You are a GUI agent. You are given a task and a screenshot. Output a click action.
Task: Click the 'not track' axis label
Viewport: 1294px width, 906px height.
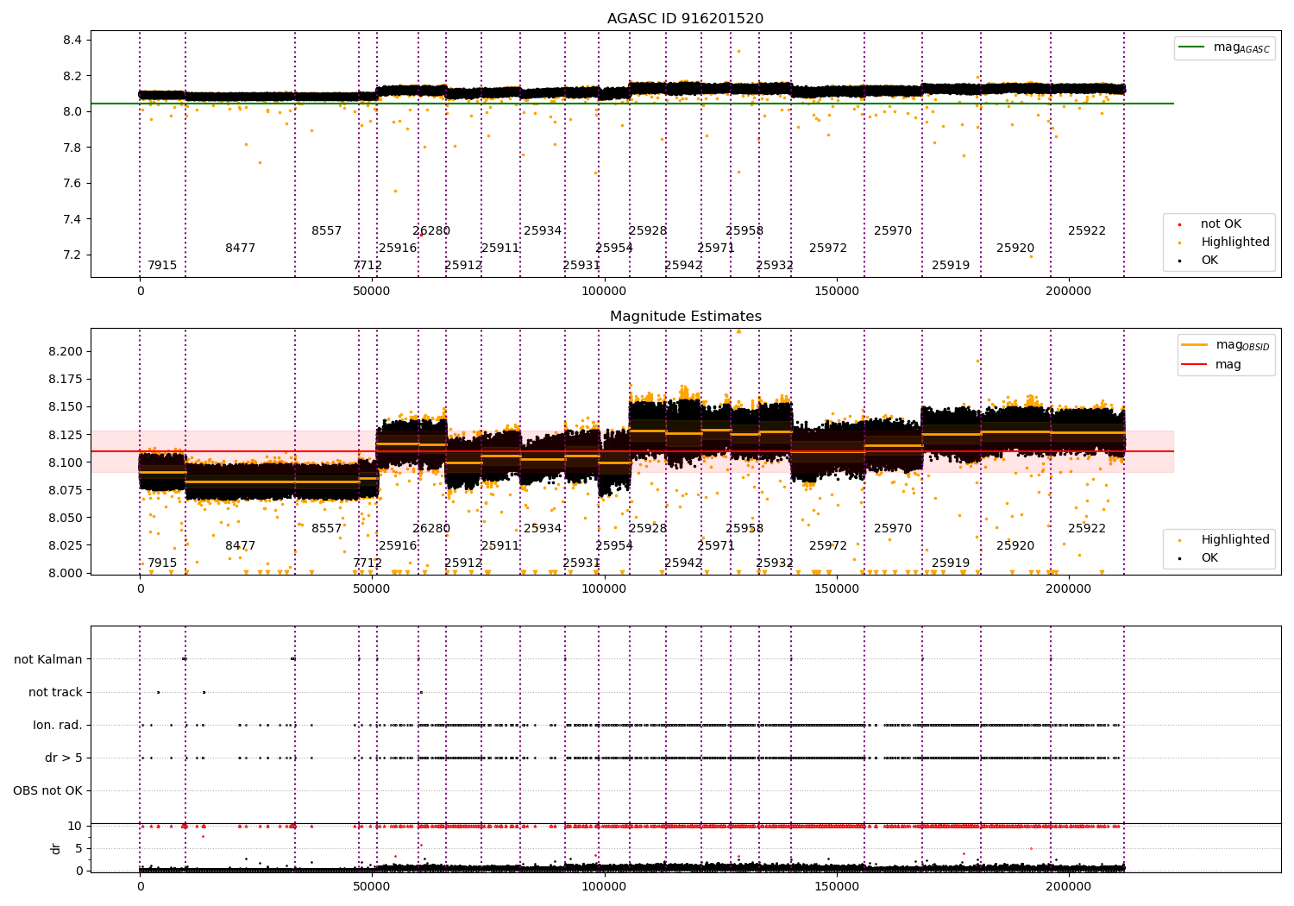pos(55,692)
